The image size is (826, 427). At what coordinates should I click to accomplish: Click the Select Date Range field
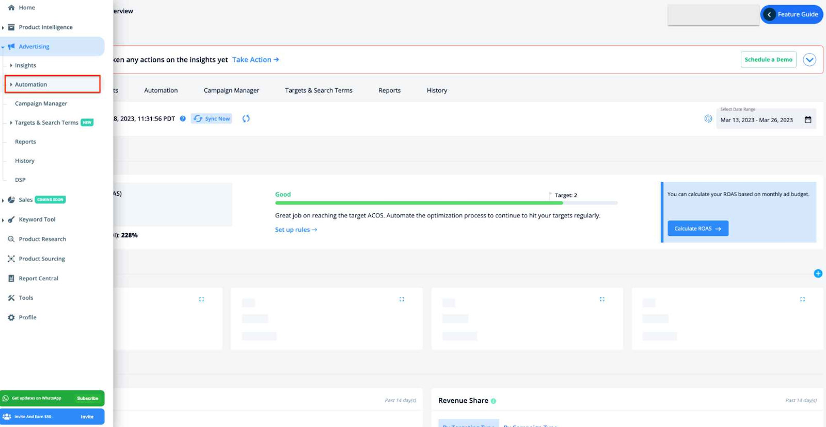pos(756,120)
